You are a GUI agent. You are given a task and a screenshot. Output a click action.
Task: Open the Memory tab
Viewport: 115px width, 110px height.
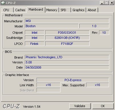point(52,10)
